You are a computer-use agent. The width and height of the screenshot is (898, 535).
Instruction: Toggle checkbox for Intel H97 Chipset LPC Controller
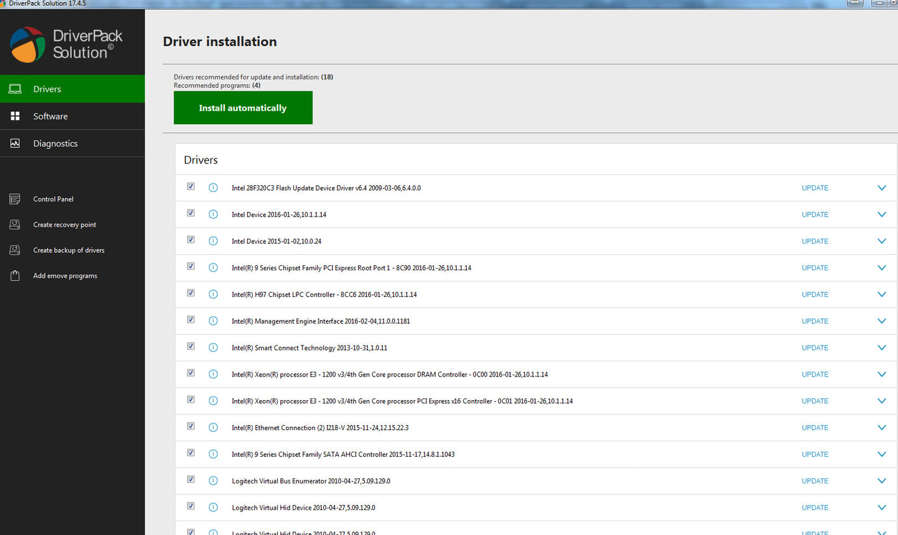pyautogui.click(x=191, y=293)
